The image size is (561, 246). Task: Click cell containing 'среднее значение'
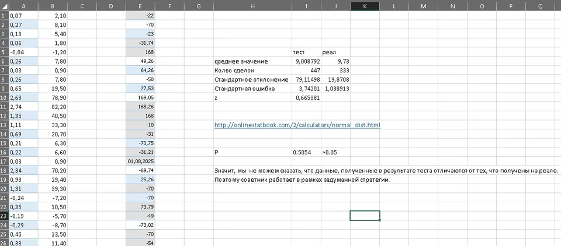click(x=253, y=61)
